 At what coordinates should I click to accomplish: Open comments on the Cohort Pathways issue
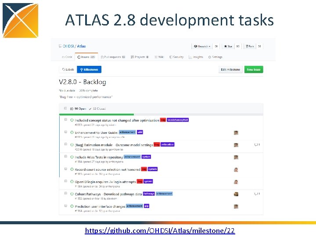(257, 194)
